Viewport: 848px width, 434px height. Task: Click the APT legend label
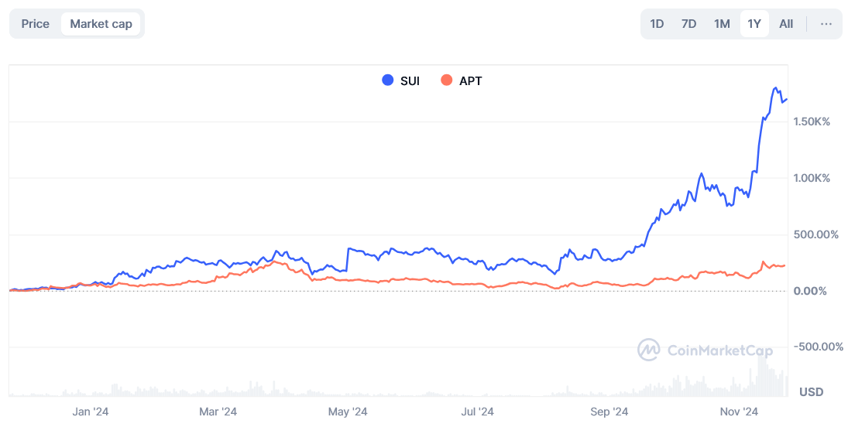[x=470, y=80]
